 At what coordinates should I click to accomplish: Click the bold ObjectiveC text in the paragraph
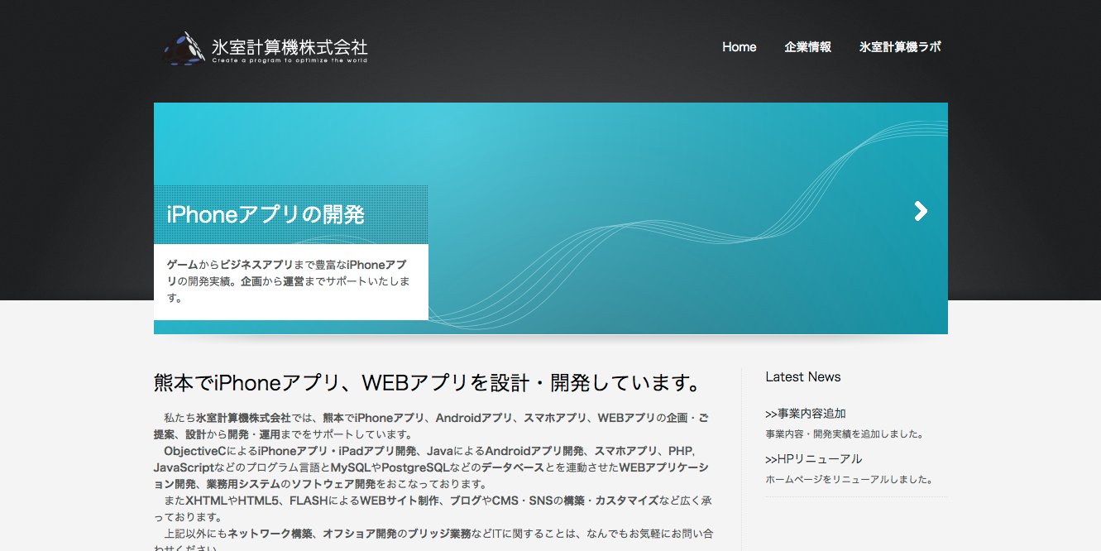(x=195, y=451)
